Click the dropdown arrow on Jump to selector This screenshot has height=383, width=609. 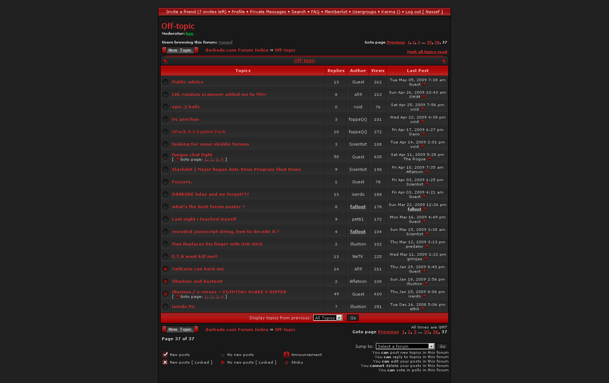431,346
